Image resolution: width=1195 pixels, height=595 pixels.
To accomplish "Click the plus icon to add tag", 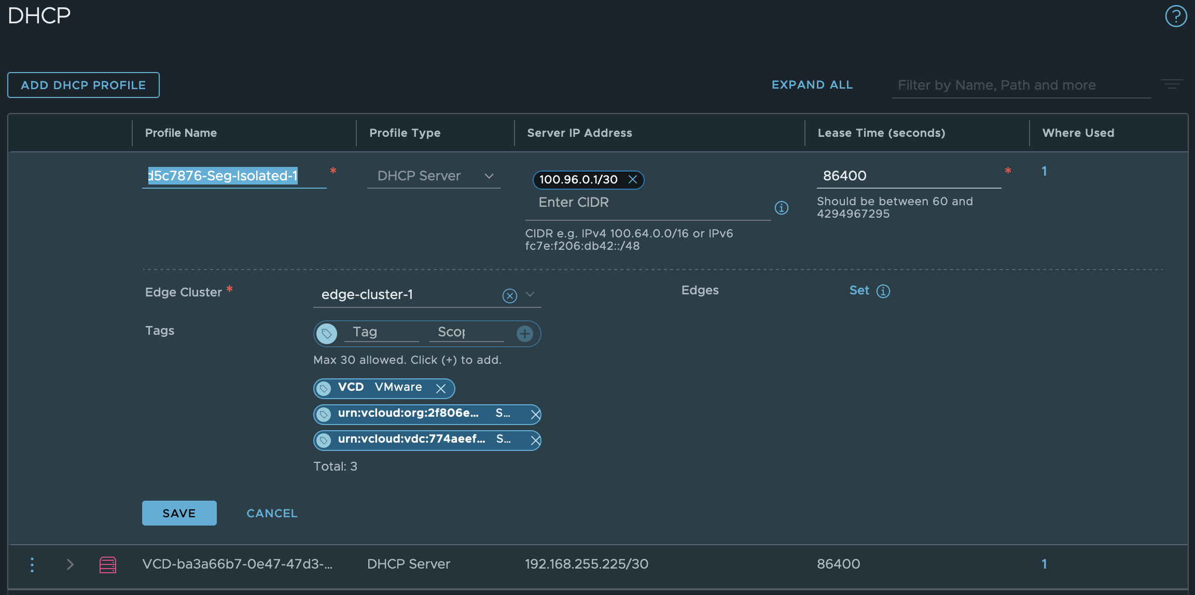I will 525,333.
